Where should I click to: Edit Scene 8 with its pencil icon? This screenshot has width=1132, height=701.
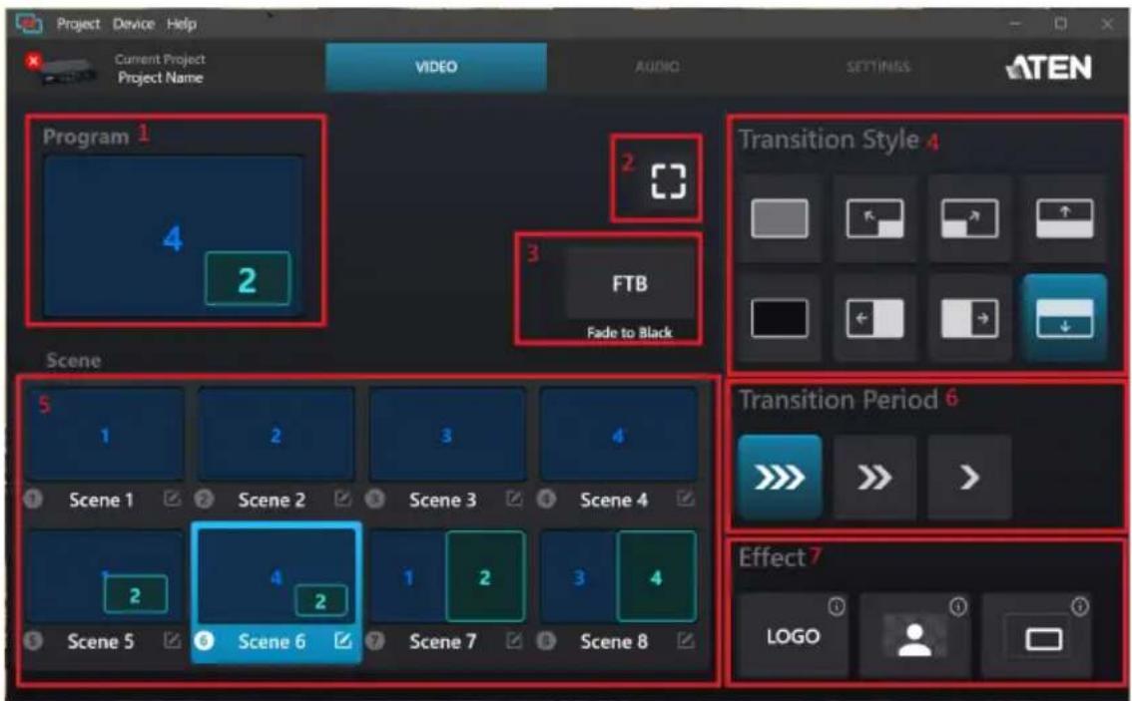685,640
